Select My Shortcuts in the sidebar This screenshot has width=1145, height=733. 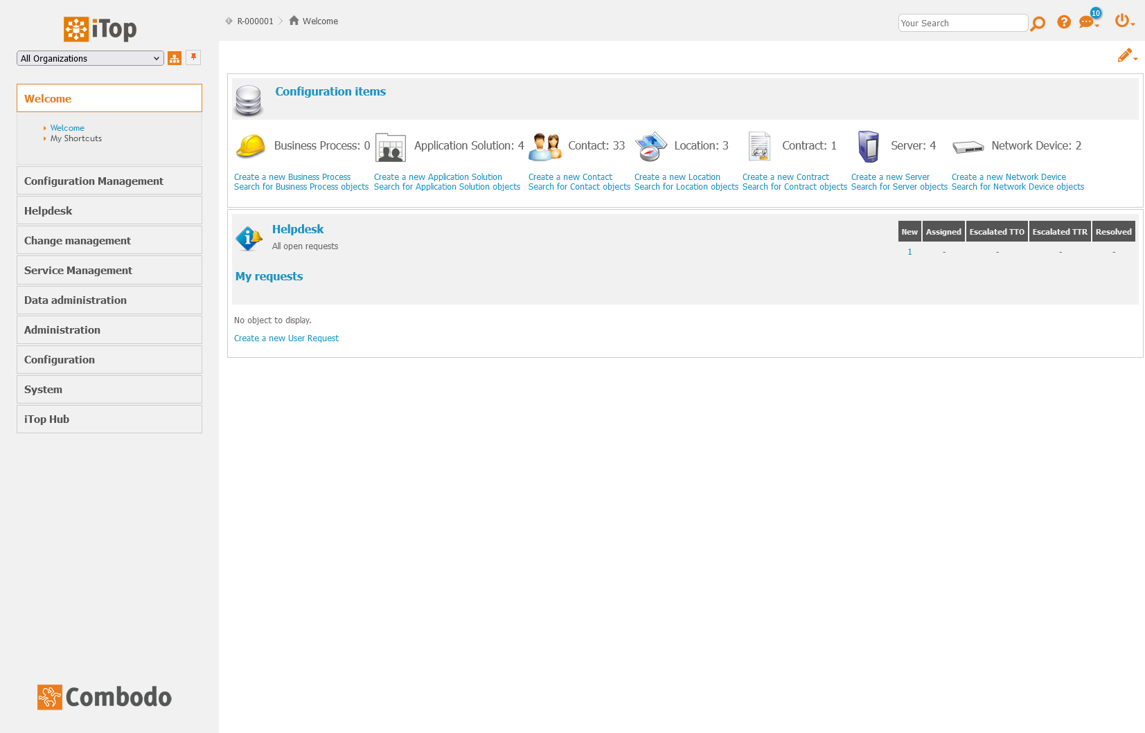(x=76, y=138)
